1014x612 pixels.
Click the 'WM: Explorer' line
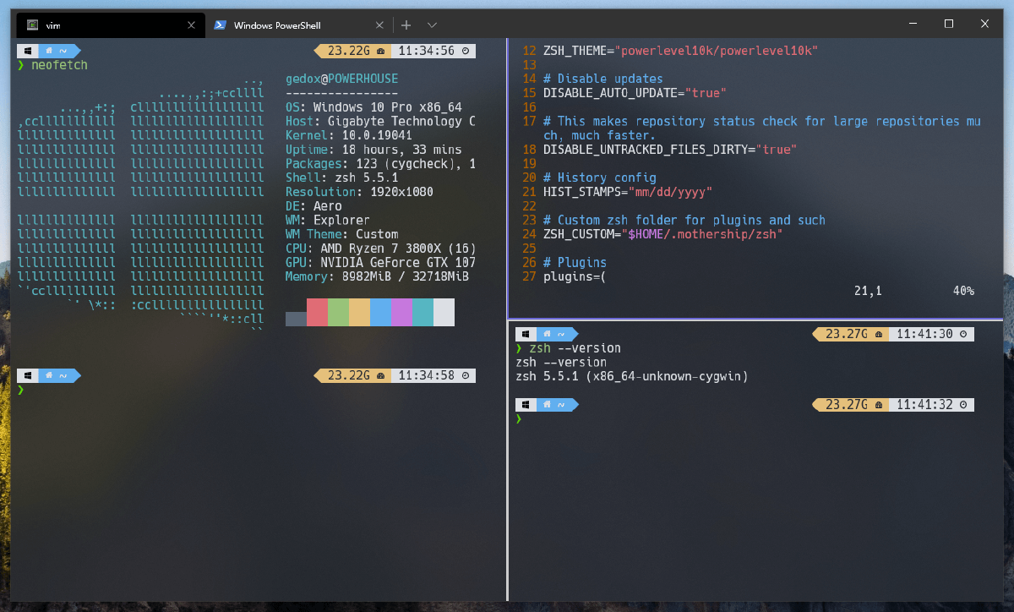coord(328,220)
